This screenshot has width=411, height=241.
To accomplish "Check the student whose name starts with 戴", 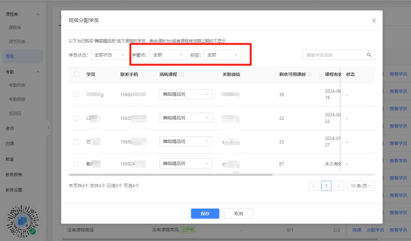I will tap(76, 164).
